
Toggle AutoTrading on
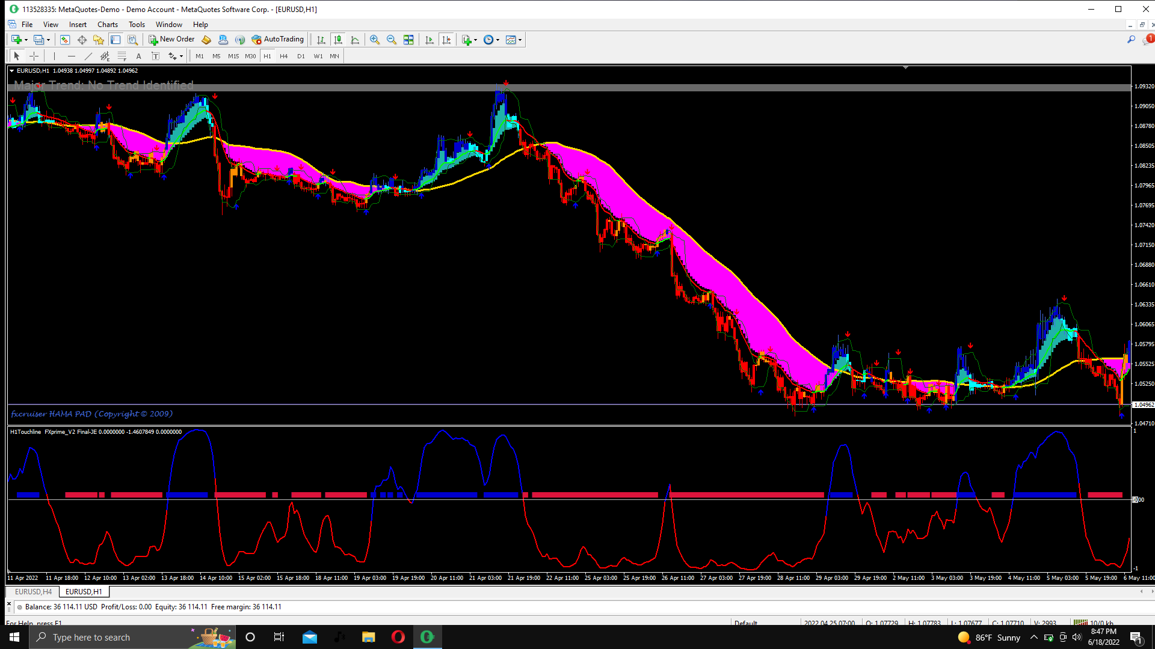click(x=277, y=40)
